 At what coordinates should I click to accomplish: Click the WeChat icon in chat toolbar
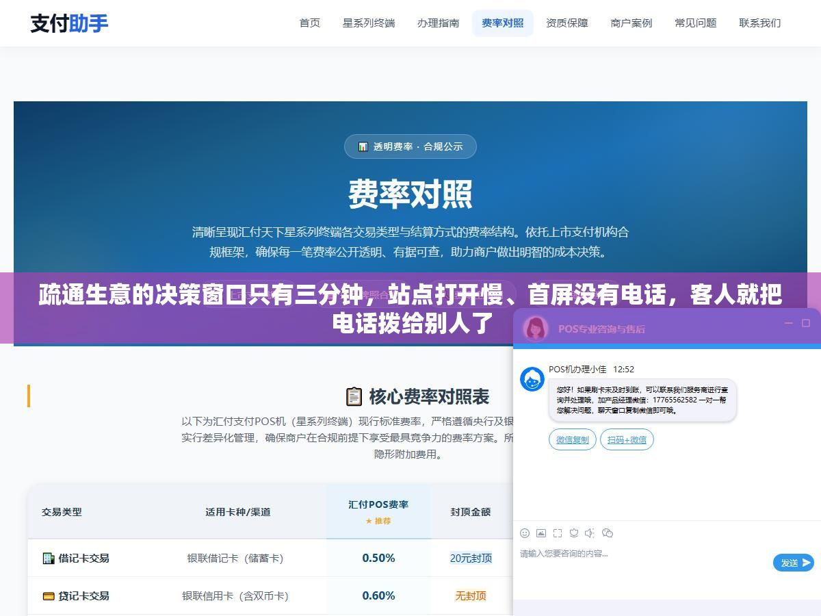(607, 533)
